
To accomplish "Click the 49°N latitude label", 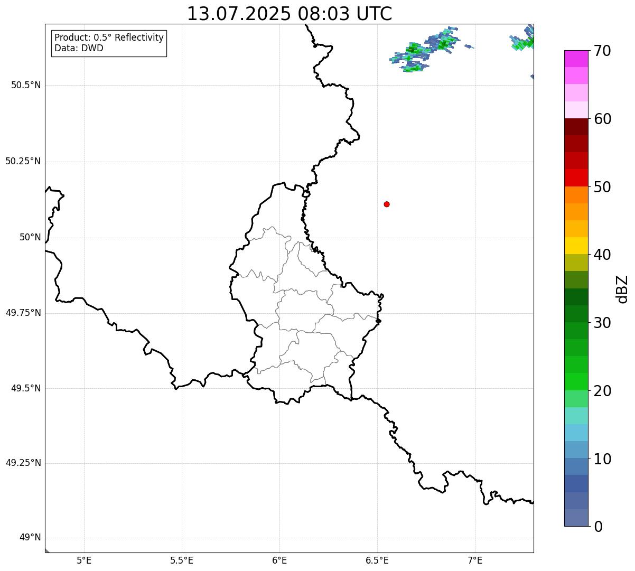I will pyautogui.click(x=30, y=537).
